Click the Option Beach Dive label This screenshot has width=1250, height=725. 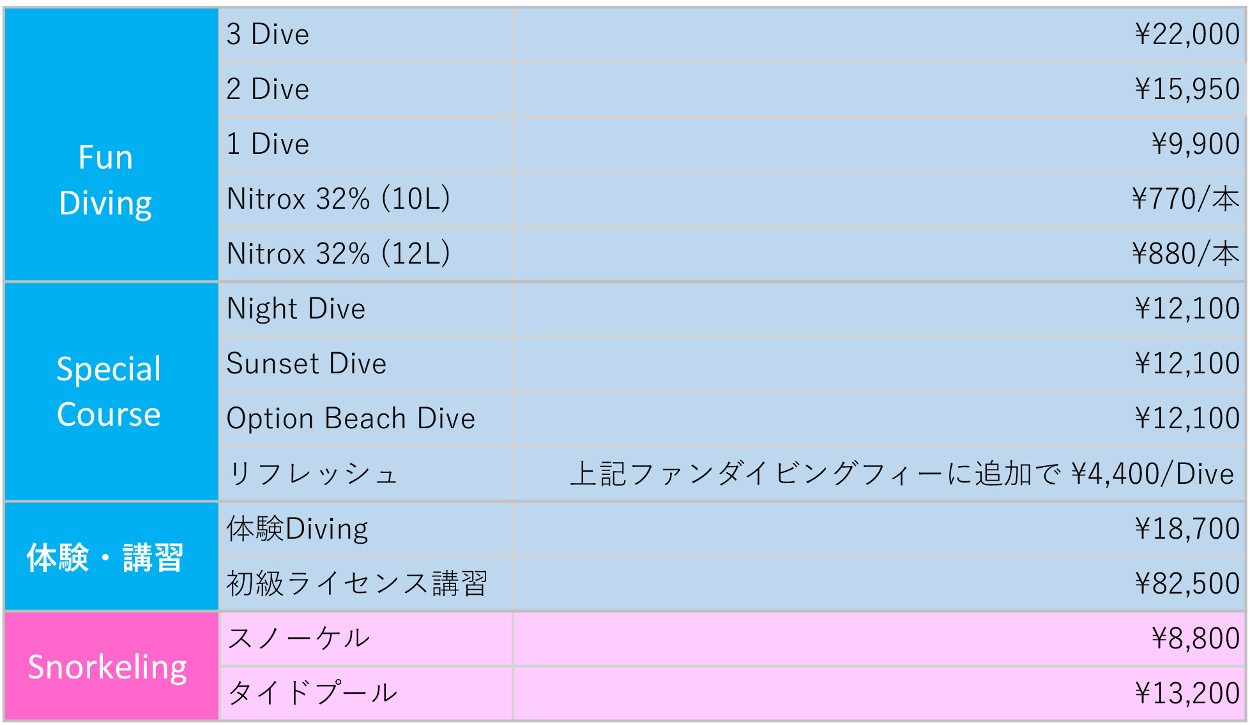[351, 419]
